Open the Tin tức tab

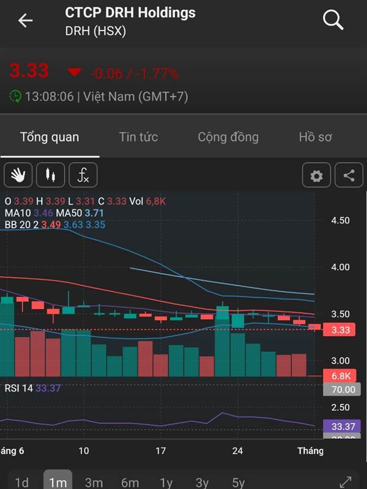tap(139, 137)
